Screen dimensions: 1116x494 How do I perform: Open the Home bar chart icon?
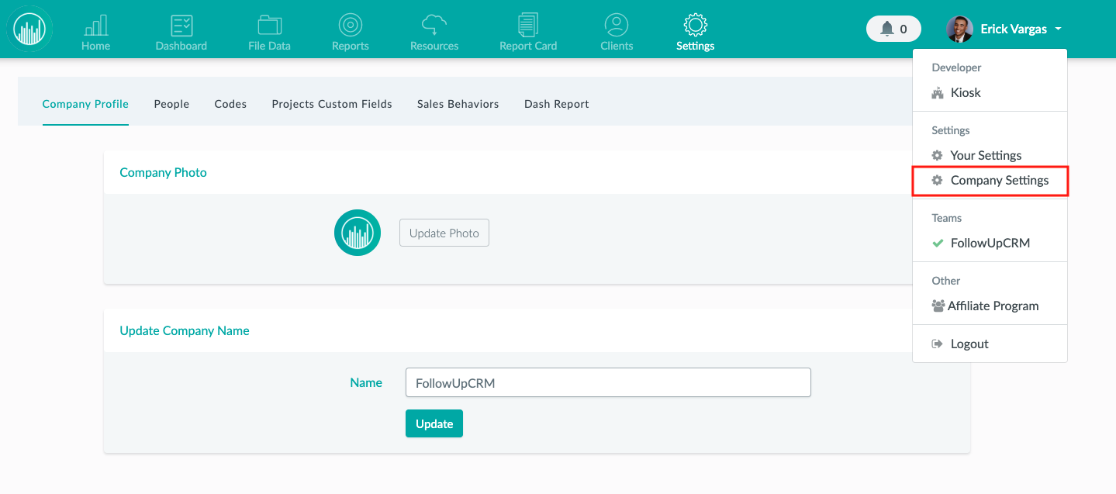(96, 26)
